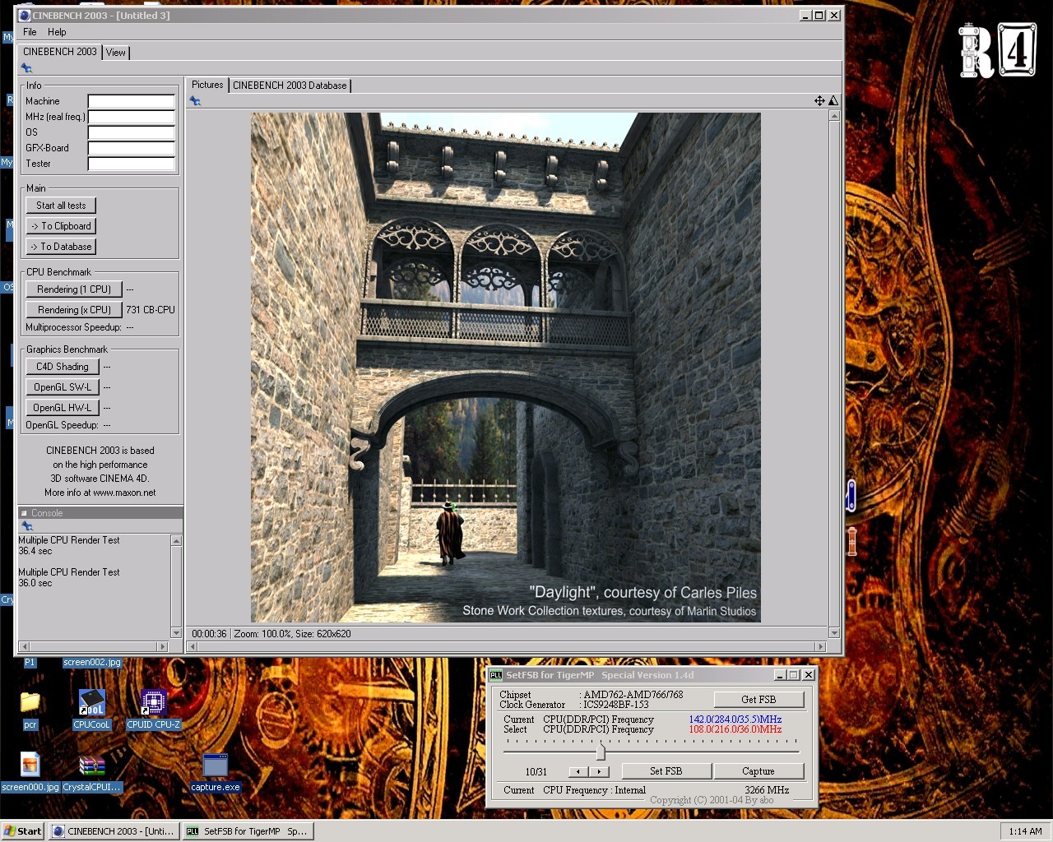Screen dimensions: 1053x842
Task: Select screen002.jpg label on the desktop
Action: 92,662
